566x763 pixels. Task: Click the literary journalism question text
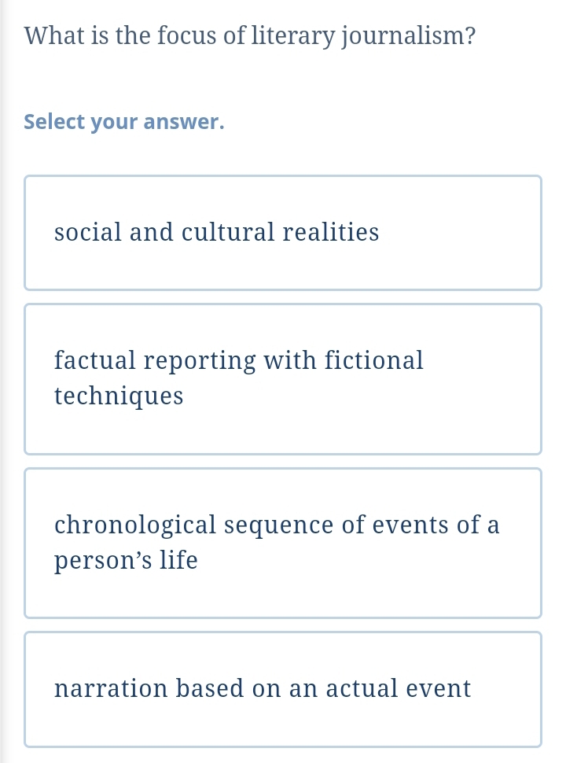coord(250,36)
